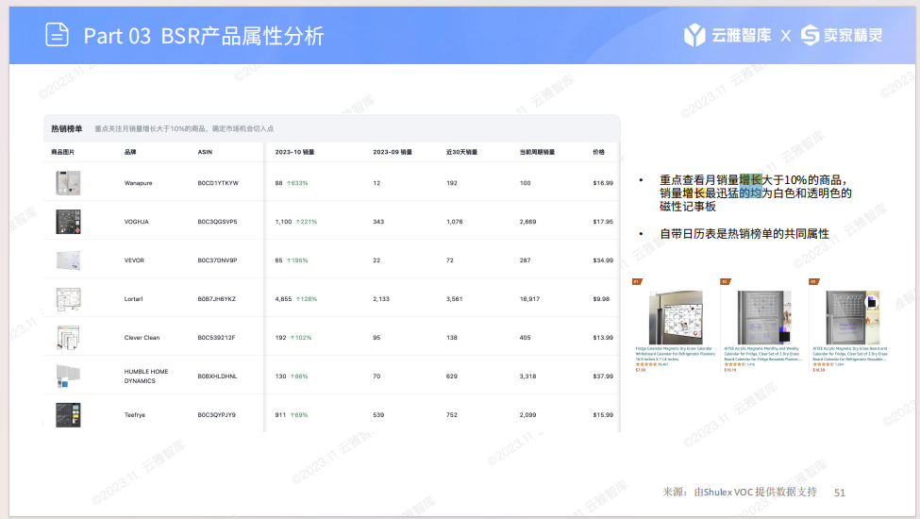Click the 品牌 column header
This screenshot has height=519, width=920.
coord(130,152)
